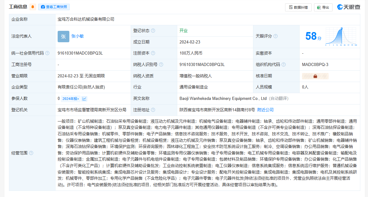Click the 经营范围 description paragraph
This screenshot has height=197, width=368.
[207, 153]
